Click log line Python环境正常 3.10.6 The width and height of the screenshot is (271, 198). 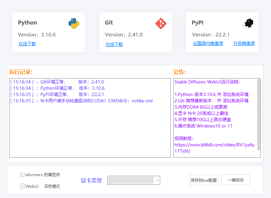[x=57, y=88]
